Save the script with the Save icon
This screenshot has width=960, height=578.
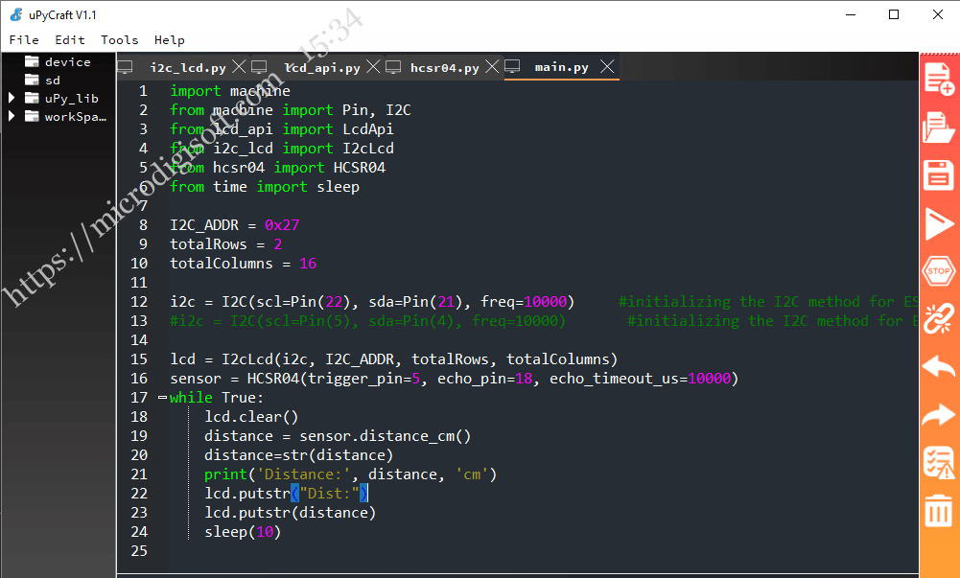click(938, 174)
